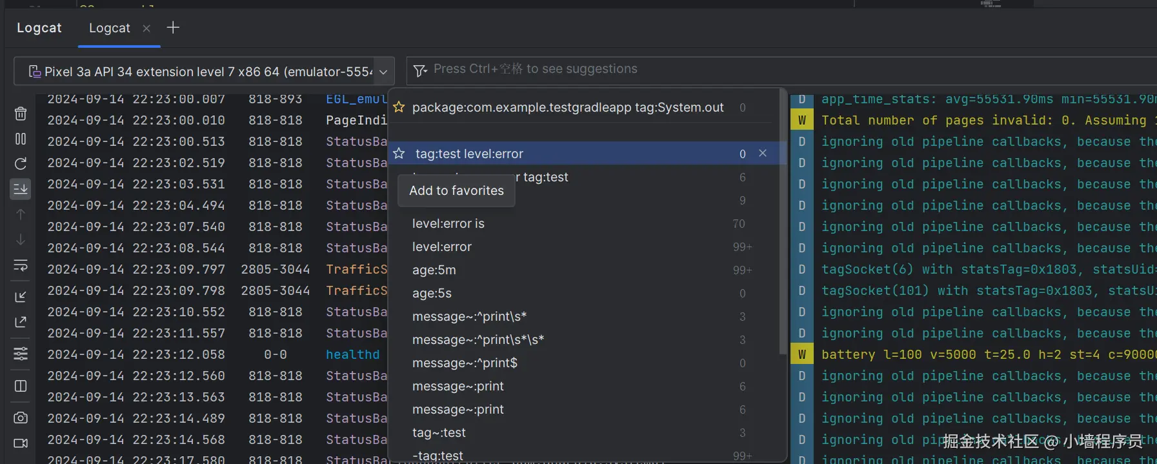1157x464 pixels.
Task: Select the level:error is history entry
Action: 448,224
